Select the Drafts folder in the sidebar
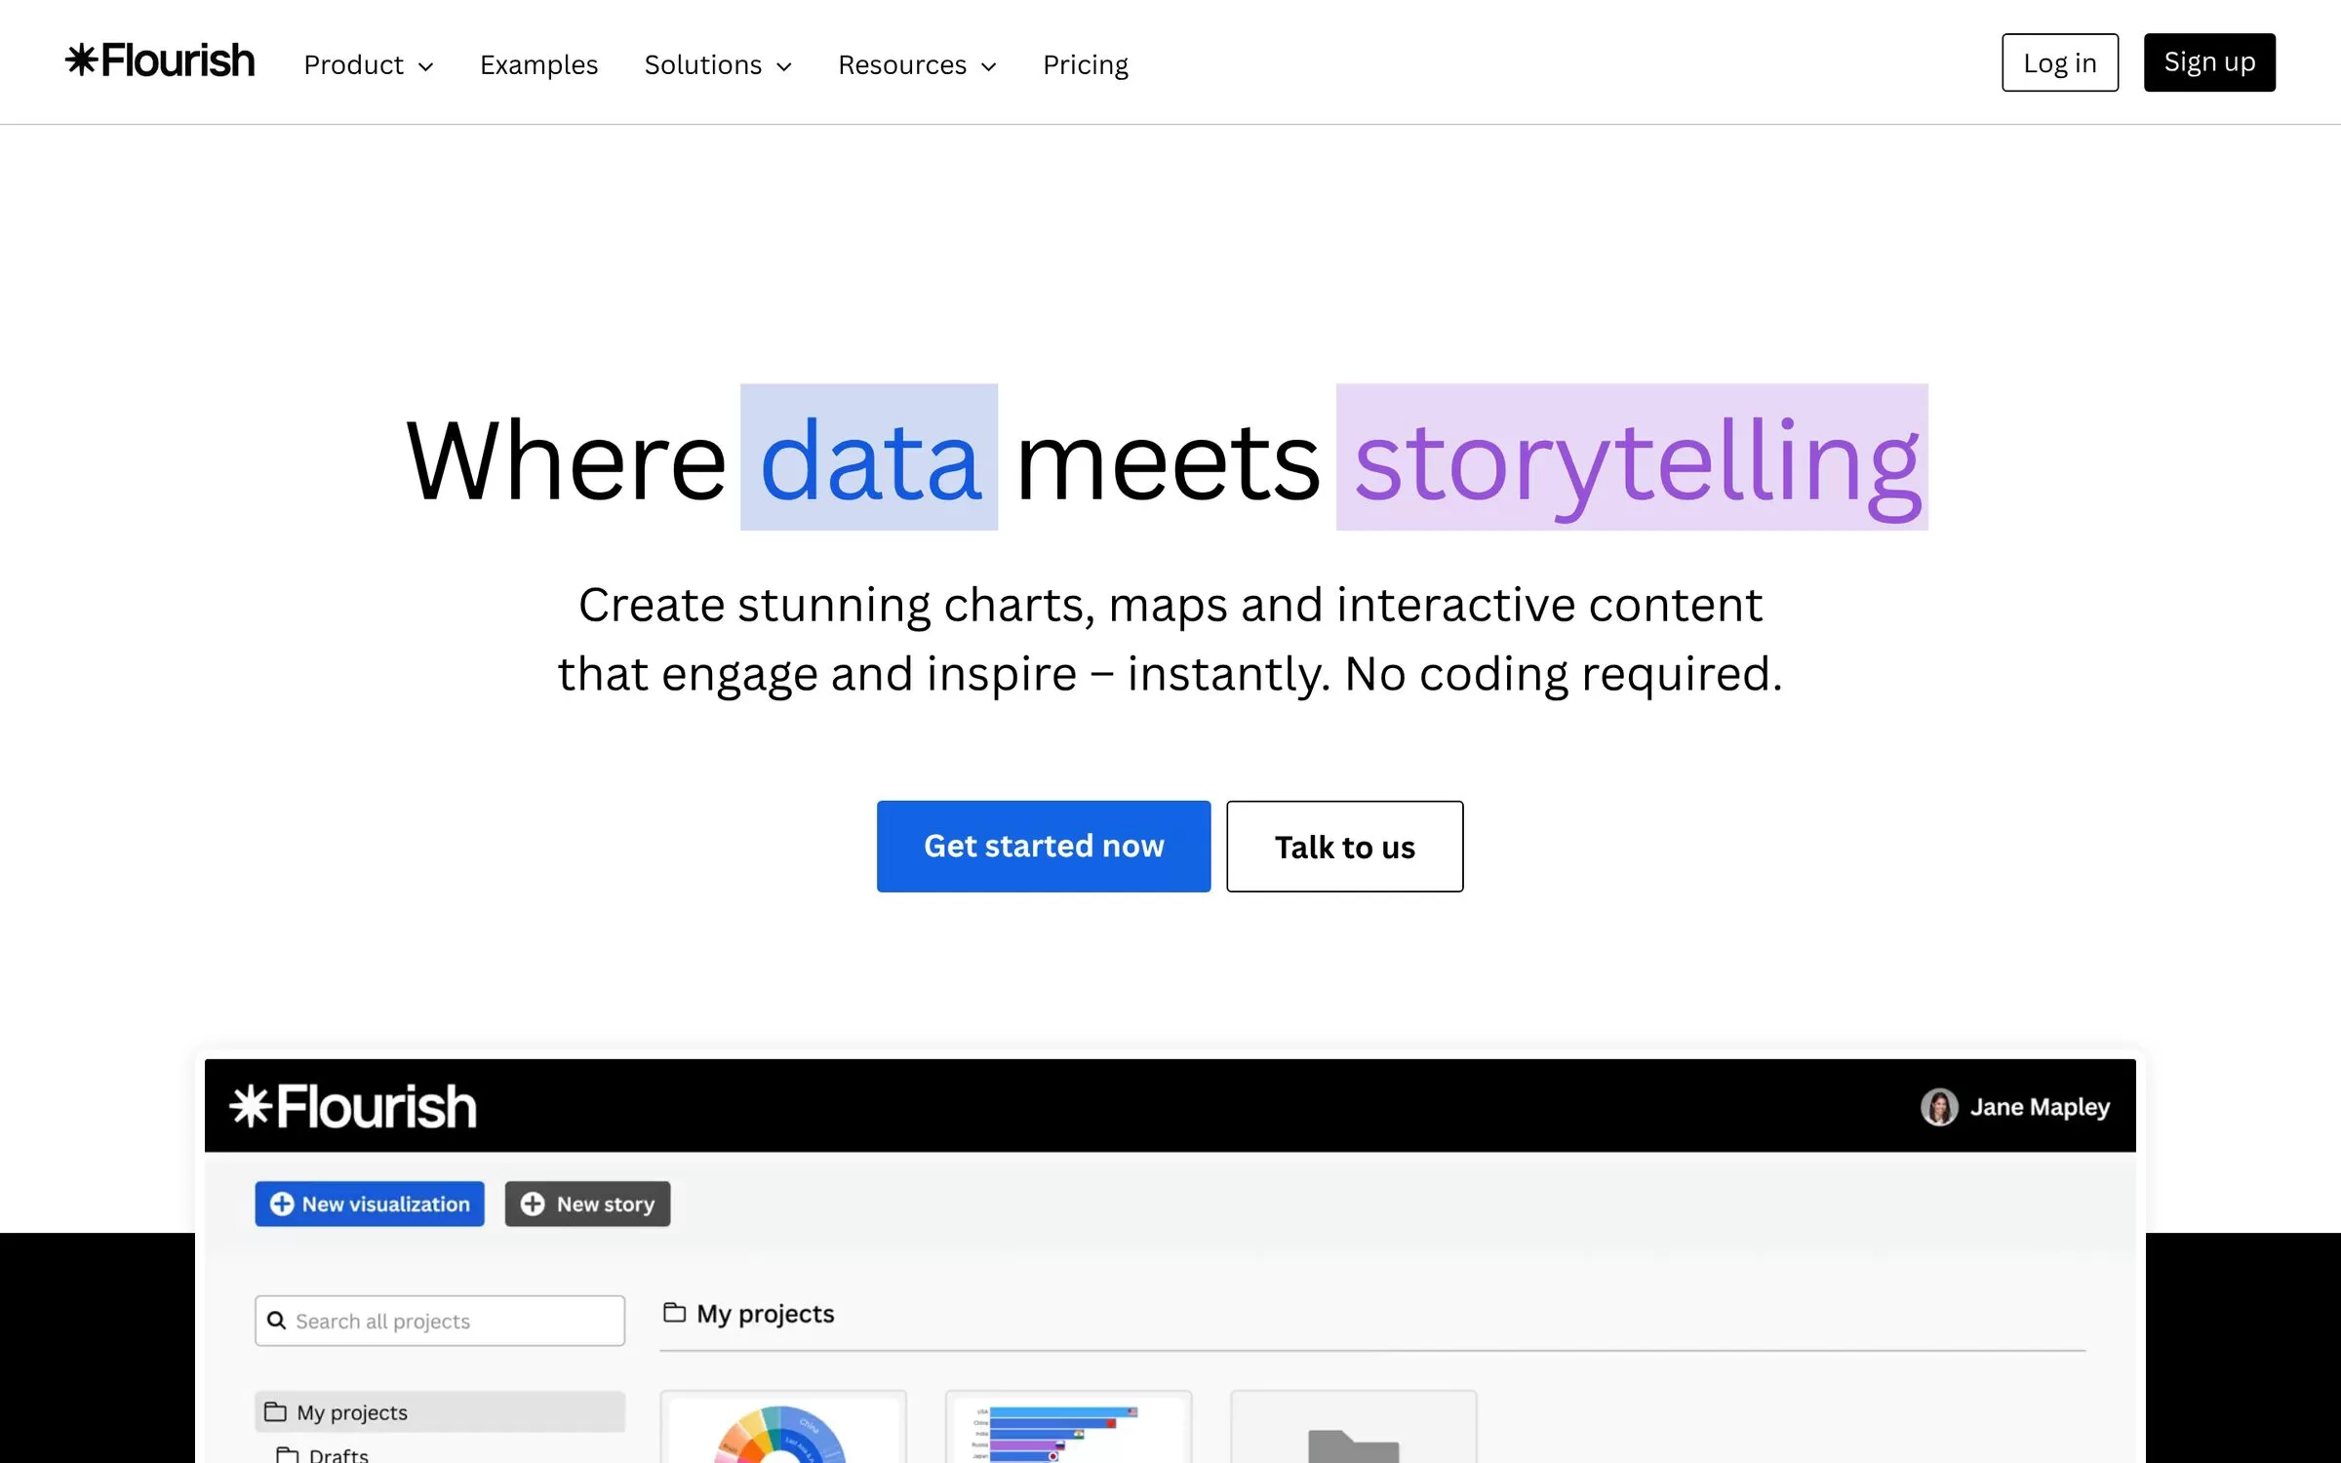 [x=322, y=1454]
